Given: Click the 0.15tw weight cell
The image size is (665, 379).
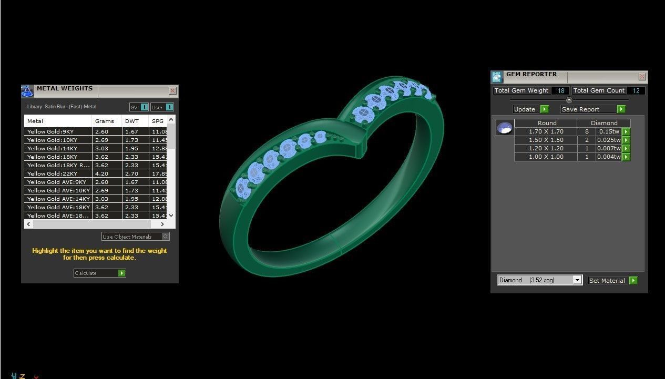Looking at the screenshot, I should click(x=609, y=131).
